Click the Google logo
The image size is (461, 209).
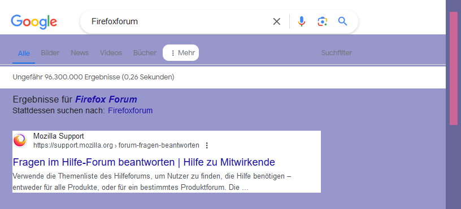coord(34,22)
